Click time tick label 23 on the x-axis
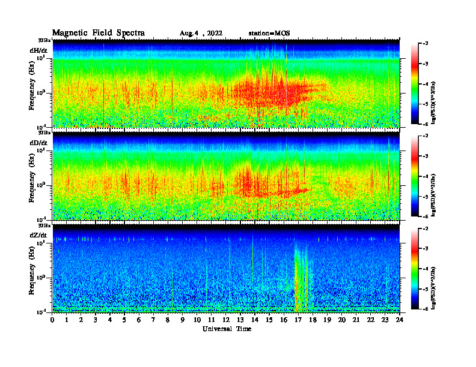This screenshot has width=476, height=367. [385, 320]
